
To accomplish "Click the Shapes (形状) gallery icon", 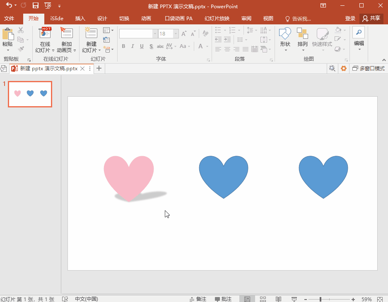I will [x=285, y=33].
